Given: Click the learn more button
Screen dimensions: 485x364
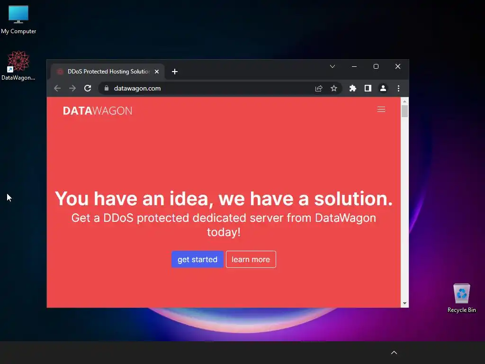Looking at the screenshot, I should 251,259.
